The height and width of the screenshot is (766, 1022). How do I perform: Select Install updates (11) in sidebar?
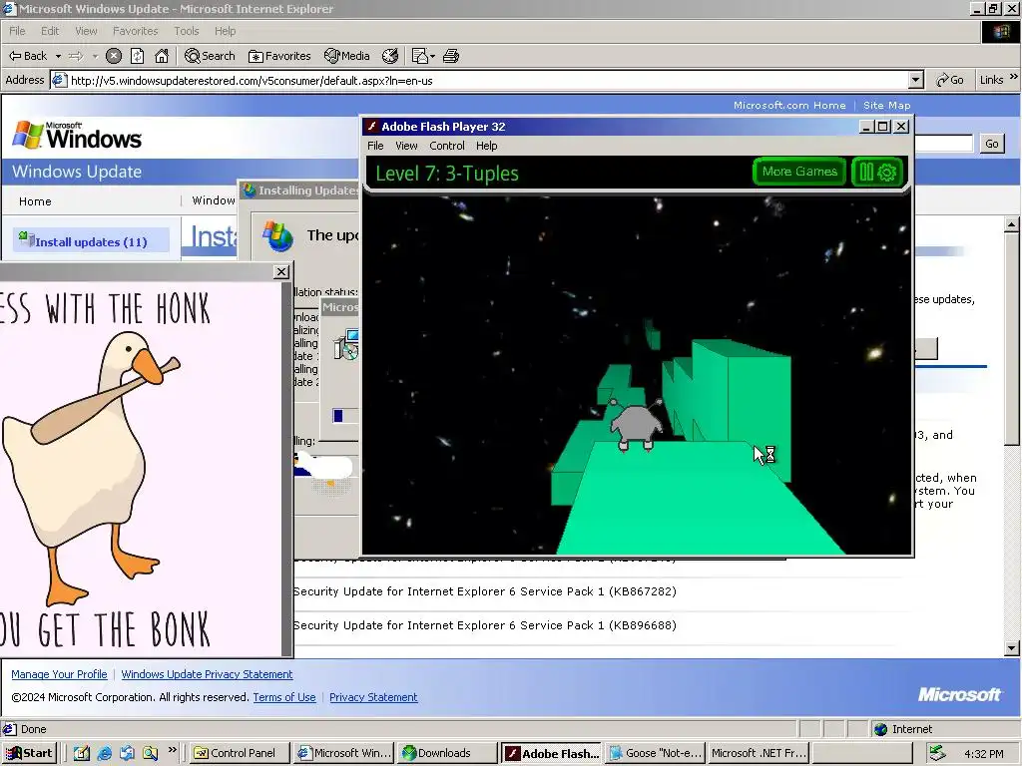pos(91,241)
